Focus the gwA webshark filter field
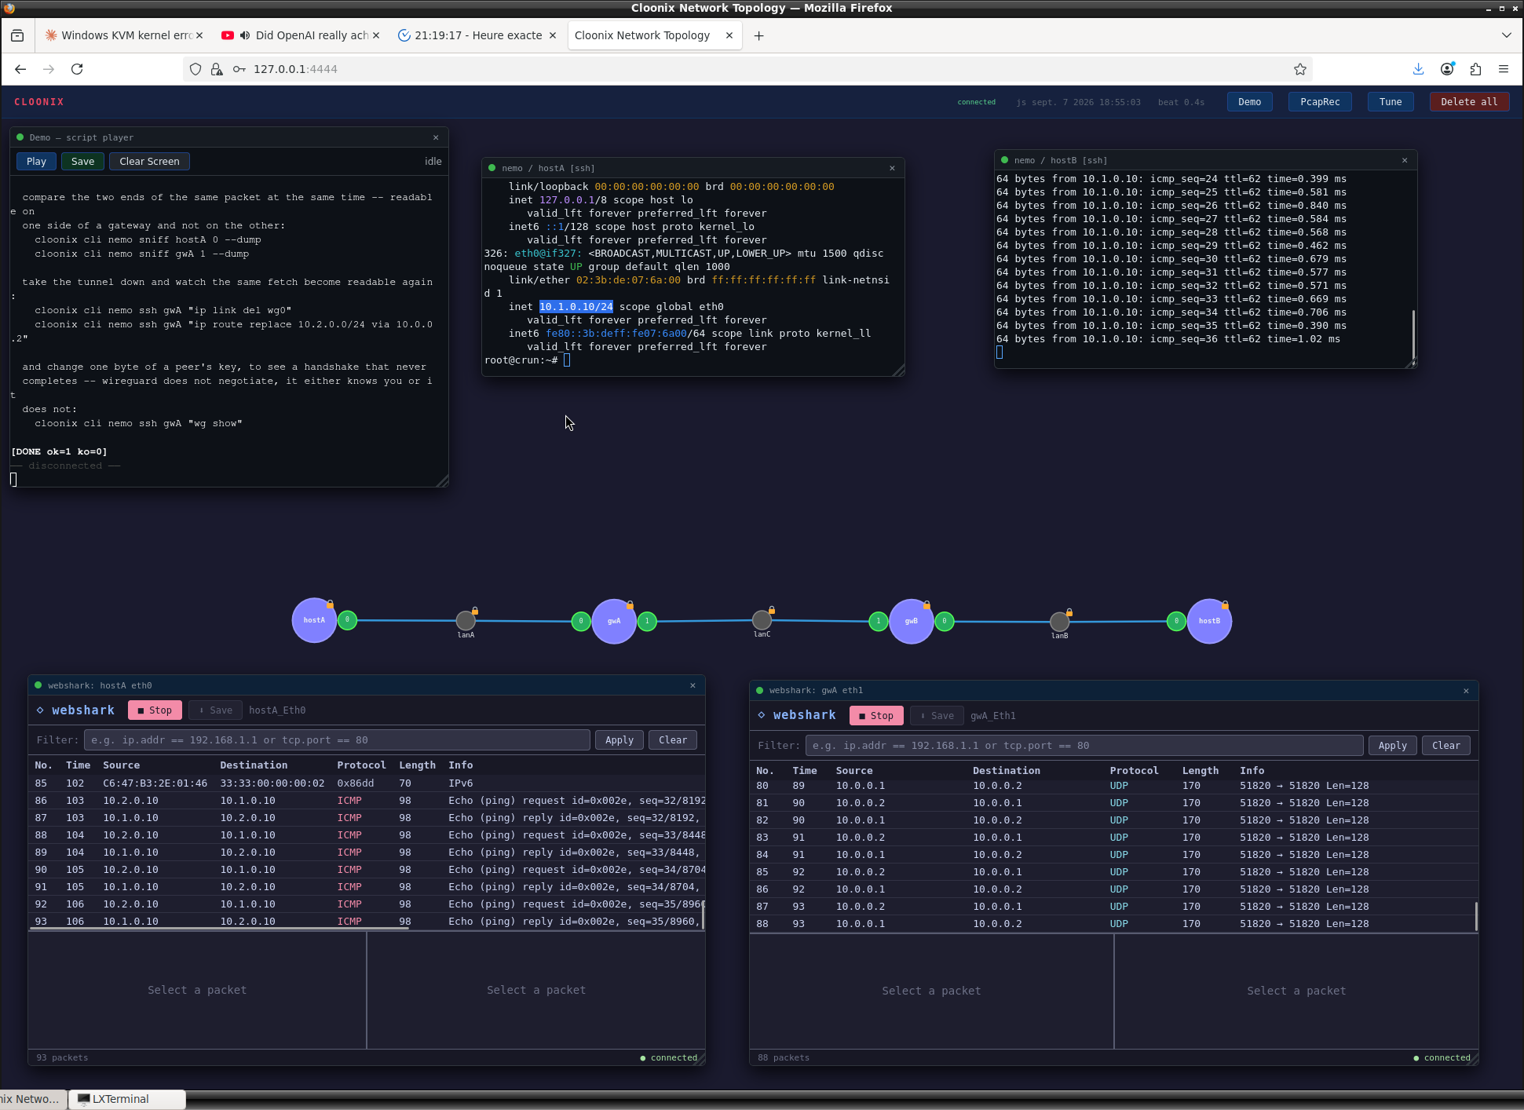Image resolution: width=1524 pixels, height=1110 pixels. tap(1084, 745)
